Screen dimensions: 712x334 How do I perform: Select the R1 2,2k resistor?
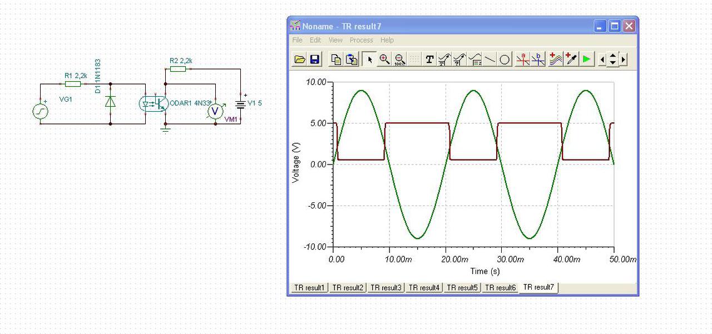[x=73, y=84]
